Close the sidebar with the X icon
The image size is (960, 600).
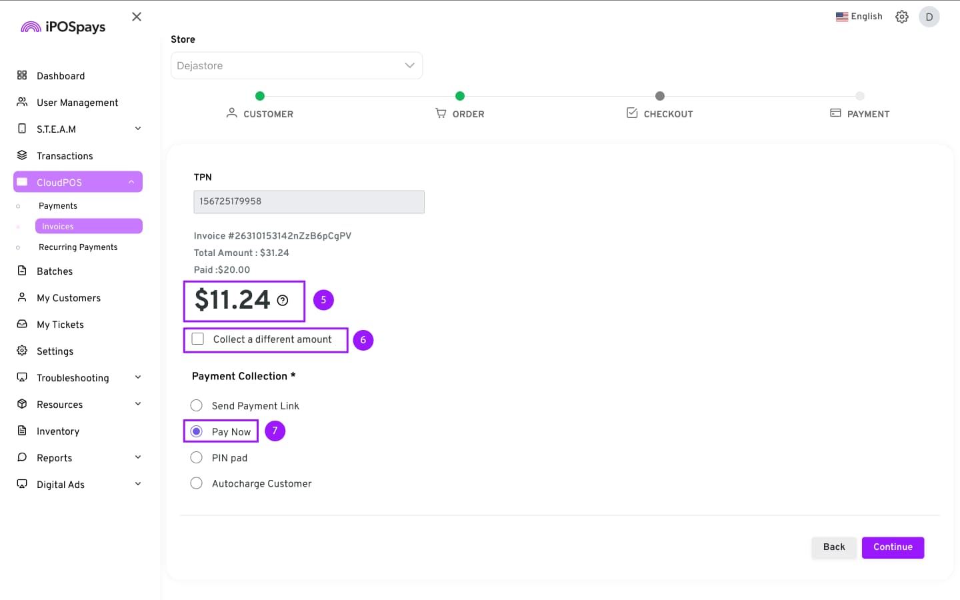137,17
